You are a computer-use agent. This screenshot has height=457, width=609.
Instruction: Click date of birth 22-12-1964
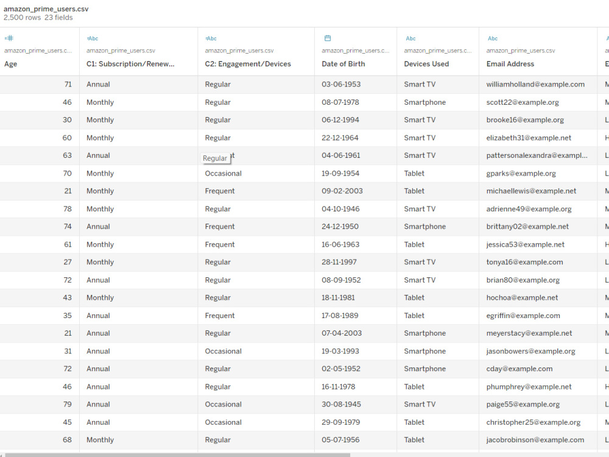point(340,138)
